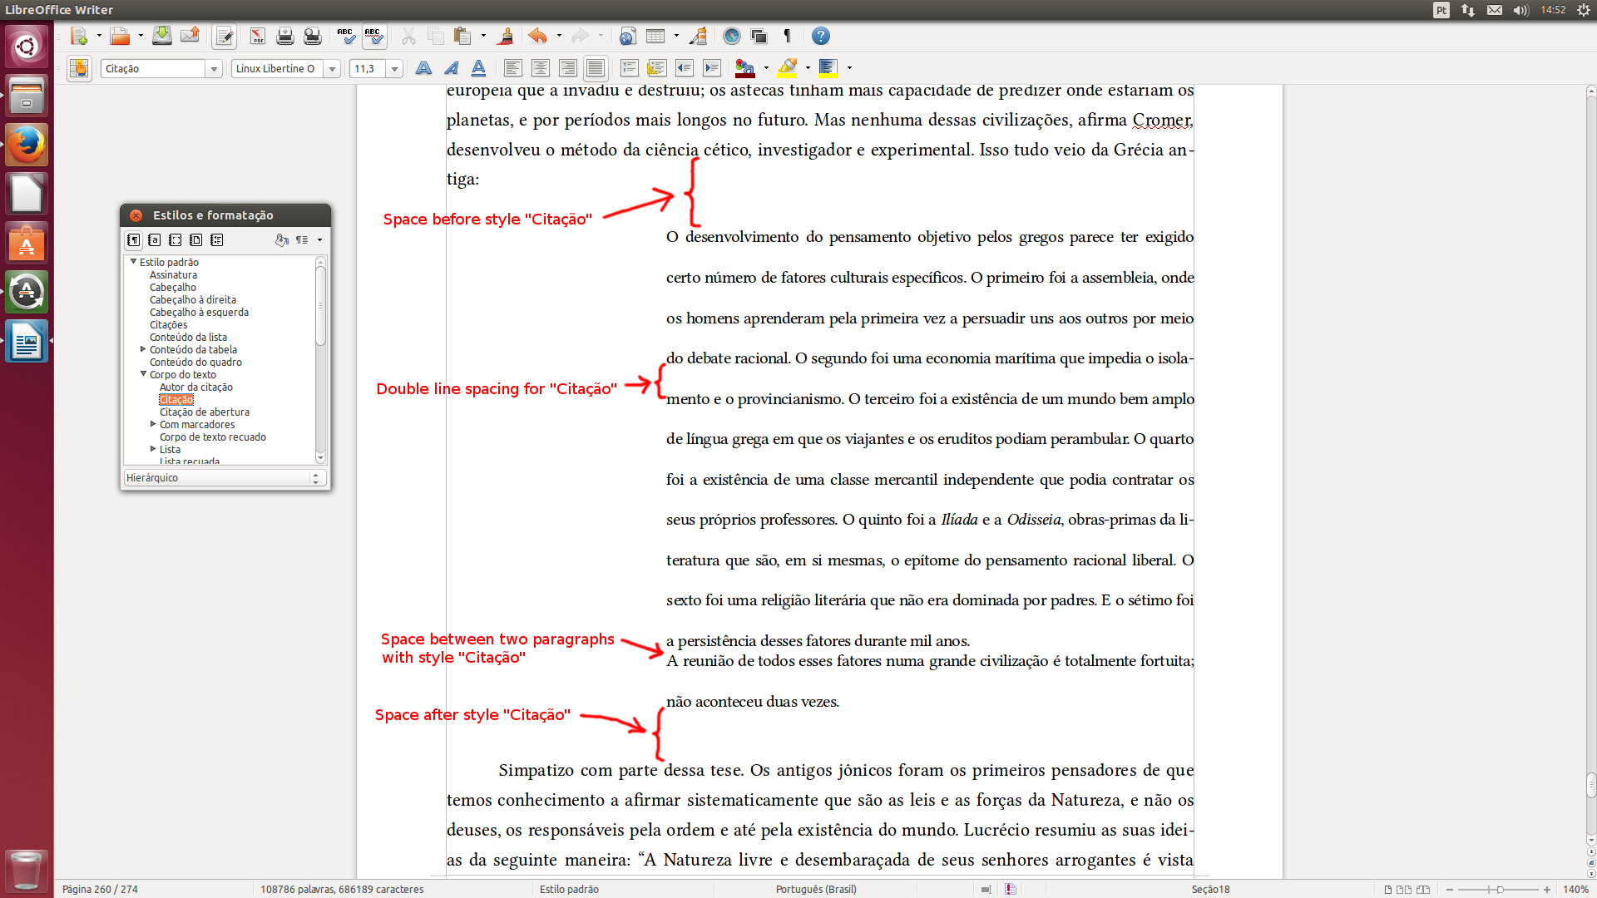Open the paragraph style Citação dropdown
This screenshot has width=1597, height=898.
(x=214, y=69)
